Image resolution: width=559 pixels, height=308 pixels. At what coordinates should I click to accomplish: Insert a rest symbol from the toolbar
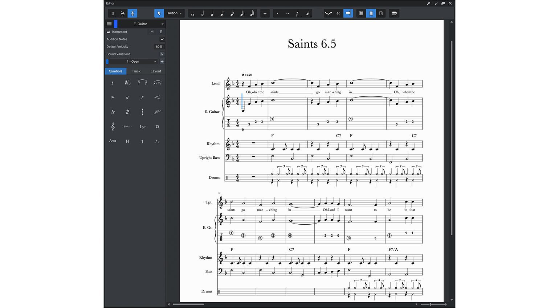tap(265, 13)
